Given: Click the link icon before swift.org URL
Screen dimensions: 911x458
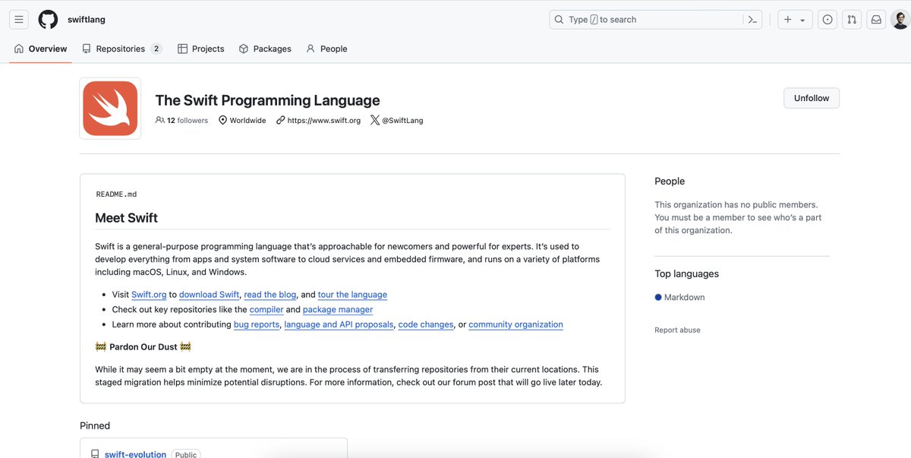Looking at the screenshot, I should tap(279, 120).
